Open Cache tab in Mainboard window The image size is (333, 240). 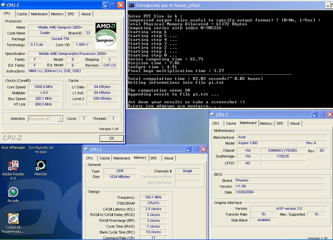click(x=231, y=123)
